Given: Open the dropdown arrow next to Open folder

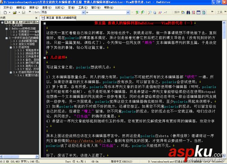Looking at the screenshot, I should click(19, 12).
